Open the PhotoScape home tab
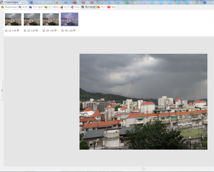The width and height of the screenshot is (214, 172). (9, 7)
